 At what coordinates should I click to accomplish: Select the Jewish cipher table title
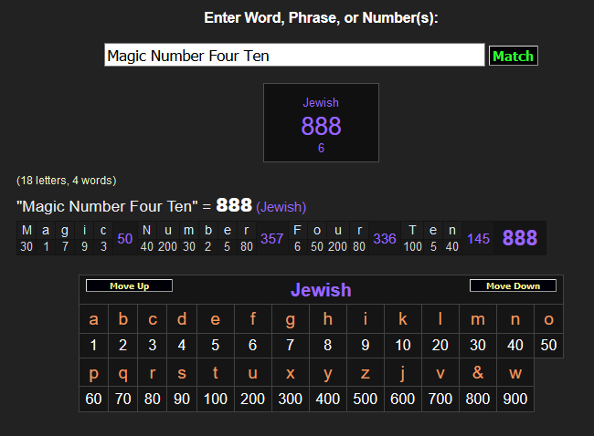[321, 290]
